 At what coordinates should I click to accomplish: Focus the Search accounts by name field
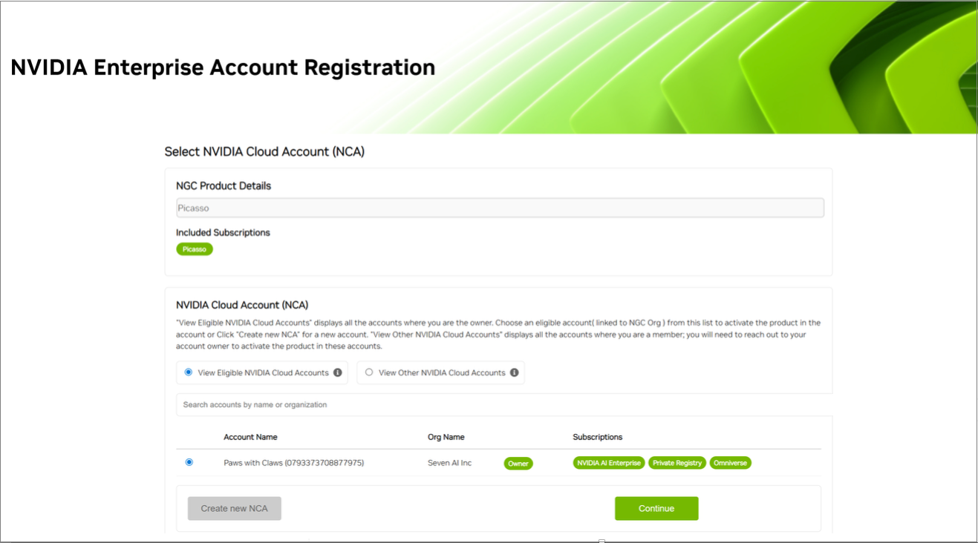coord(503,404)
